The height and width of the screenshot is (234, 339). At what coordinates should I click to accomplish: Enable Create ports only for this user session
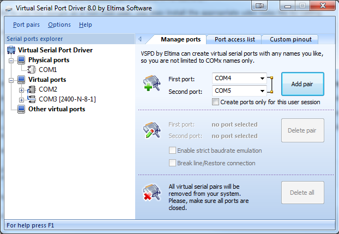tap(215, 102)
